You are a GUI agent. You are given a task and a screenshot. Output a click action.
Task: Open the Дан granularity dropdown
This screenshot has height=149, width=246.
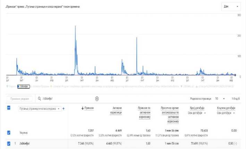click(x=231, y=7)
